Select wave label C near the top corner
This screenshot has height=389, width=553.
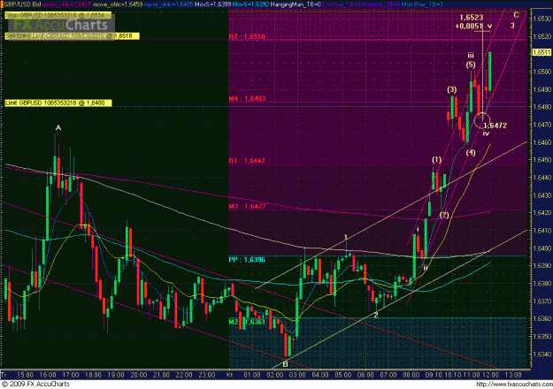click(516, 15)
